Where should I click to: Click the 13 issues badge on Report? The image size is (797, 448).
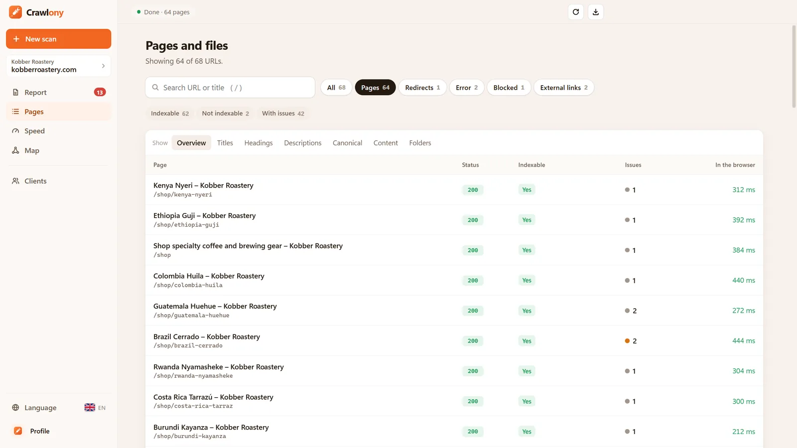pos(100,92)
